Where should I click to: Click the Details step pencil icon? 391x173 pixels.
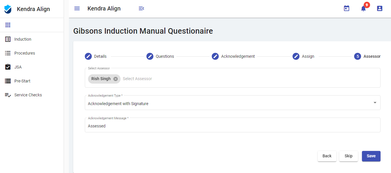88,56
